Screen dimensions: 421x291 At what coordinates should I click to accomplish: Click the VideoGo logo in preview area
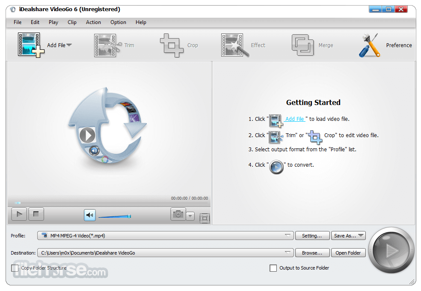point(107,125)
